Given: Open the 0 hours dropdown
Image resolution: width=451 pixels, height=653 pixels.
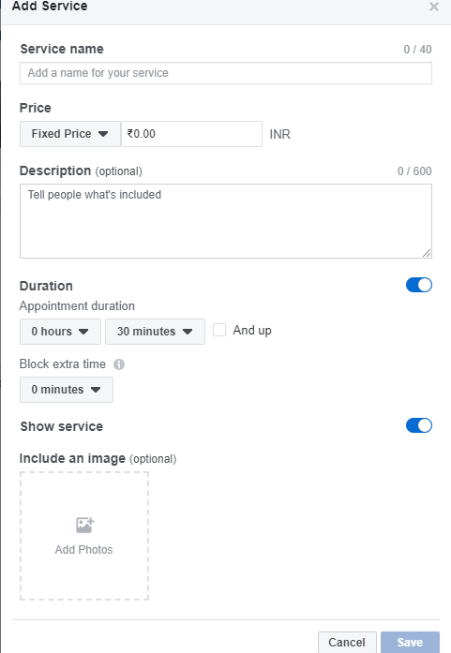Looking at the screenshot, I should 60,332.
